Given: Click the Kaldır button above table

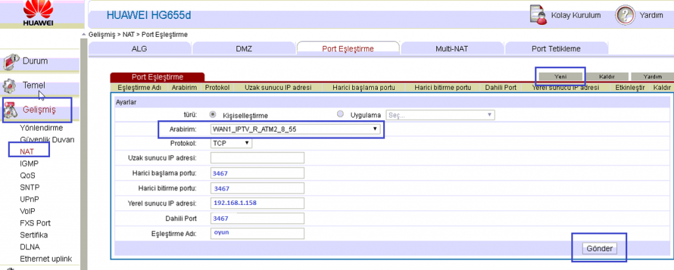Looking at the screenshot, I should pos(606,77).
